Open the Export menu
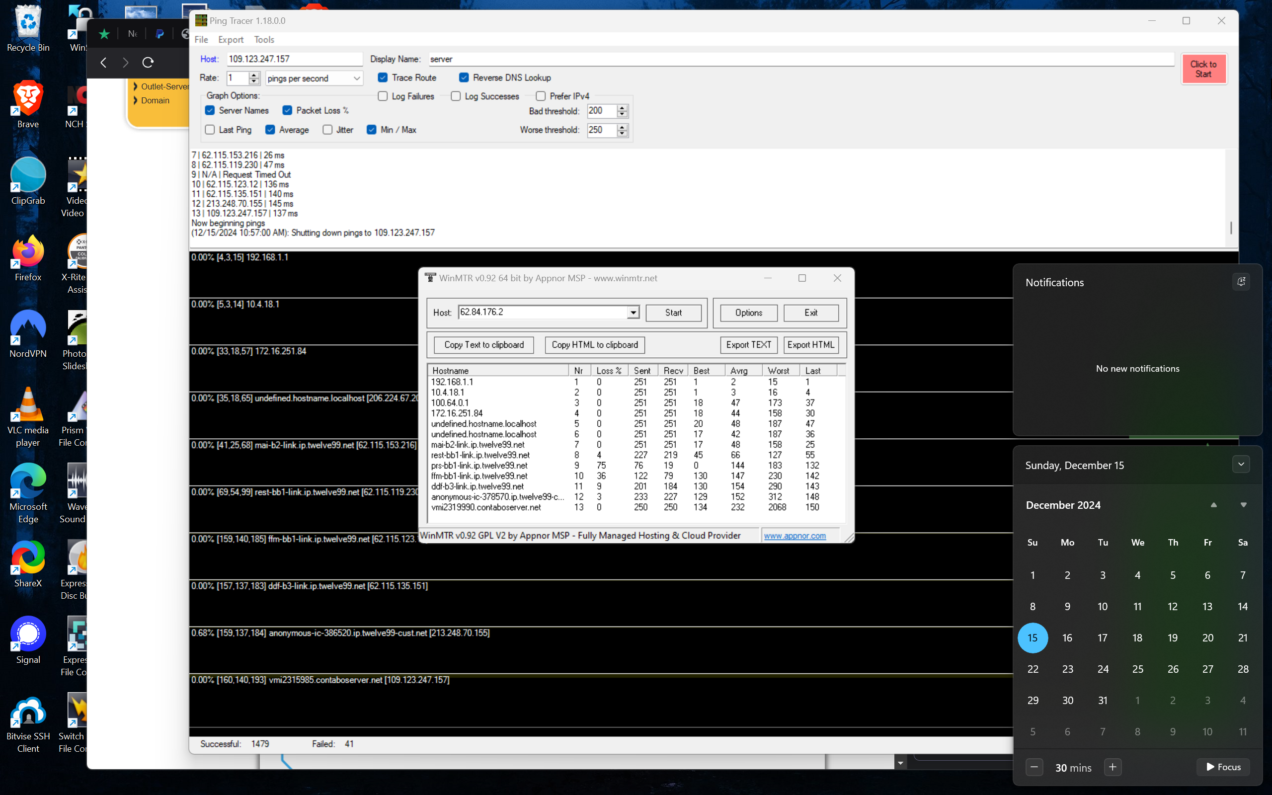The width and height of the screenshot is (1272, 795). (231, 39)
